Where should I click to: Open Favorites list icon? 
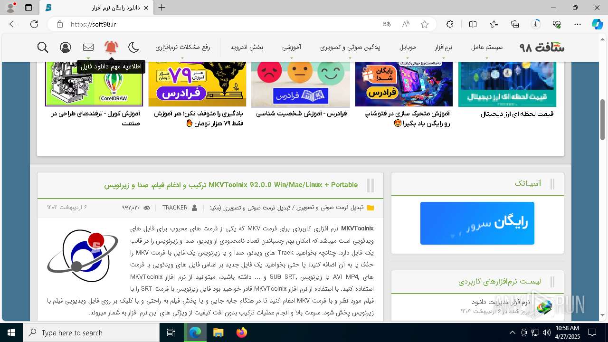(494, 24)
